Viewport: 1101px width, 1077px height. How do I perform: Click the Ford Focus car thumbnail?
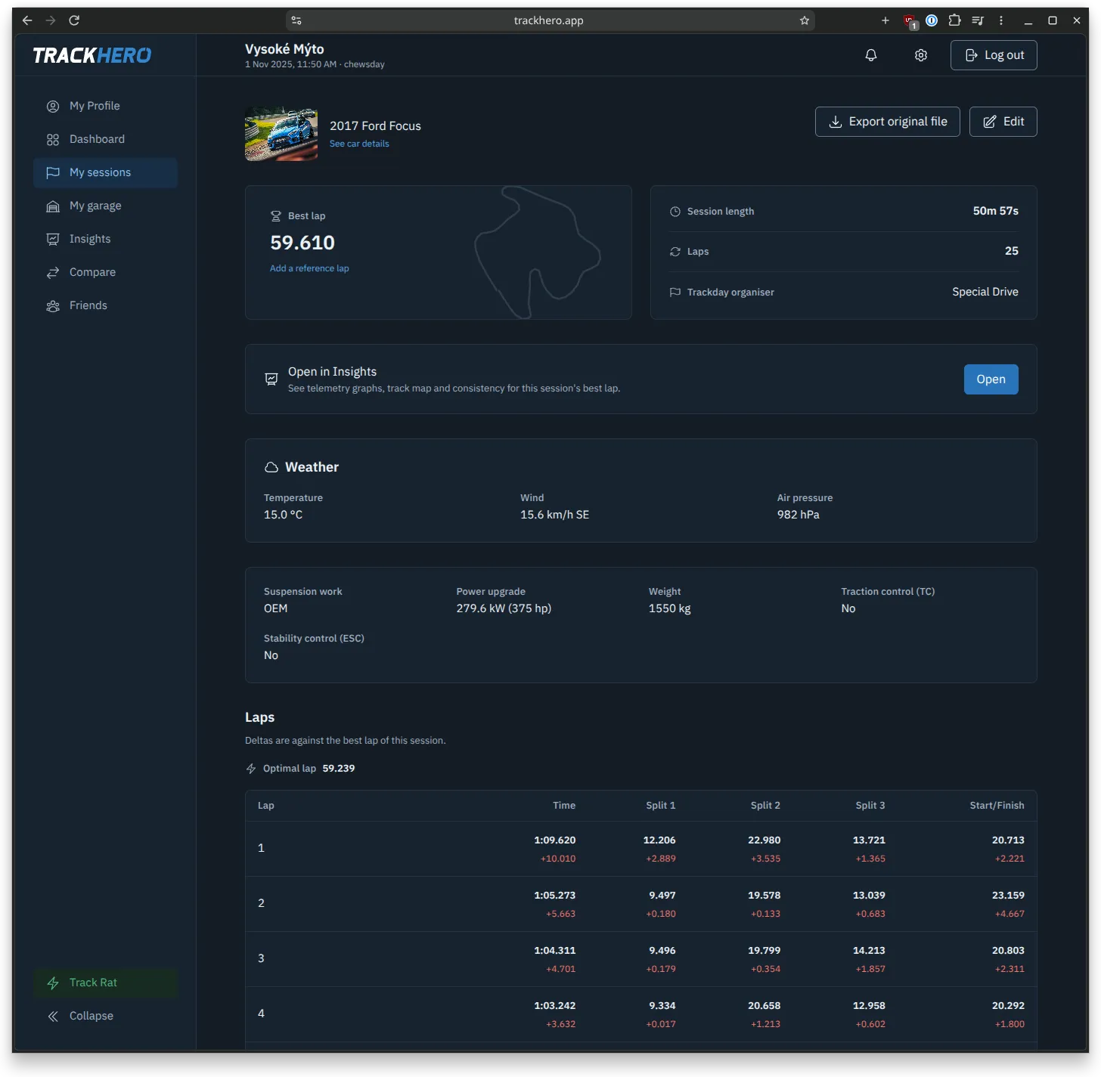(281, 134)
